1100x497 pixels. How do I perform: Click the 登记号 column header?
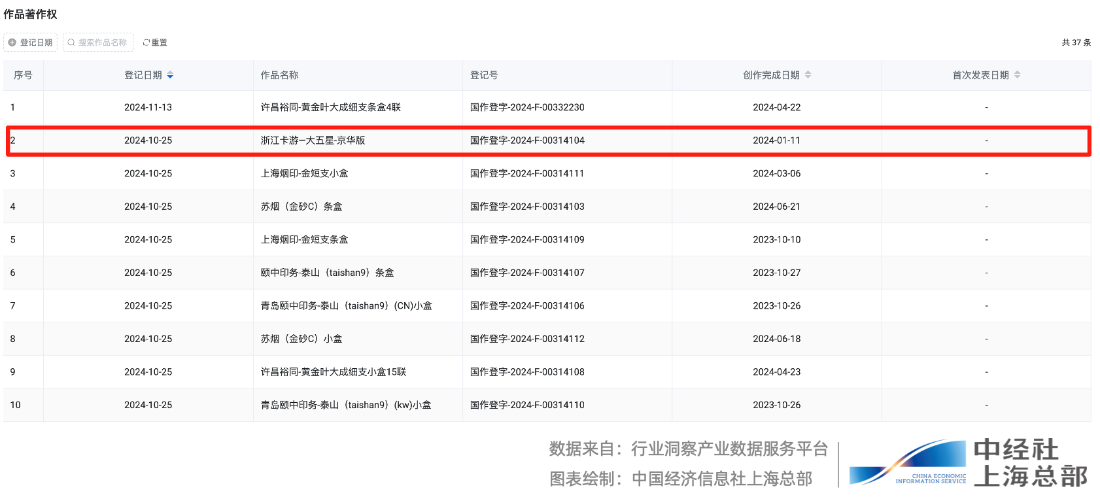pyautogui.click(x=484, y=75)
